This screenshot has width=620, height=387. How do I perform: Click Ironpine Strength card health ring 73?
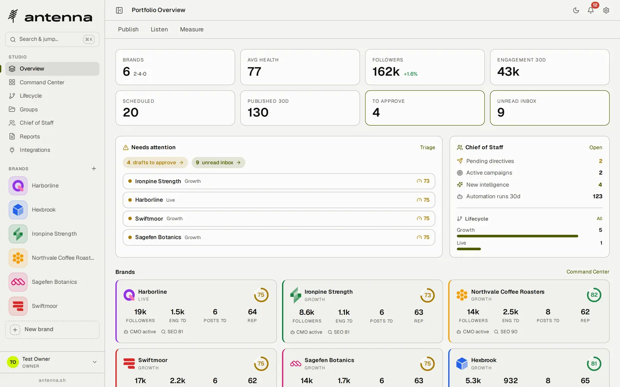coord(428,295)
